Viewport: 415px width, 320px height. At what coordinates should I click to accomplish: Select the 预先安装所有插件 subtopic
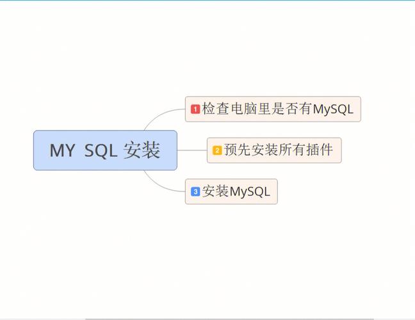(274, 150)
